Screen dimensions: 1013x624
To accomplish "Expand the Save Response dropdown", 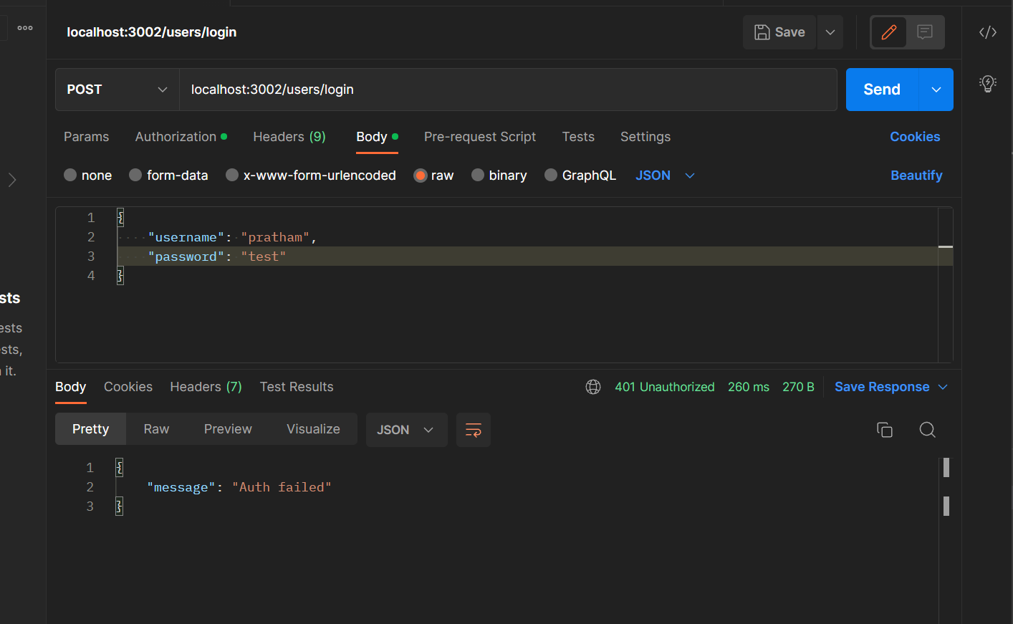I will 943,387.
